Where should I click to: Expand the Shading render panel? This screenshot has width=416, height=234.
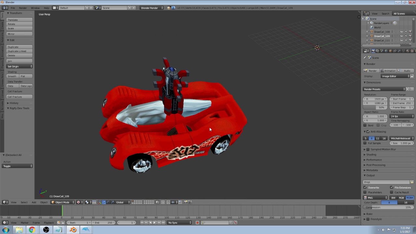click(371, 155)
